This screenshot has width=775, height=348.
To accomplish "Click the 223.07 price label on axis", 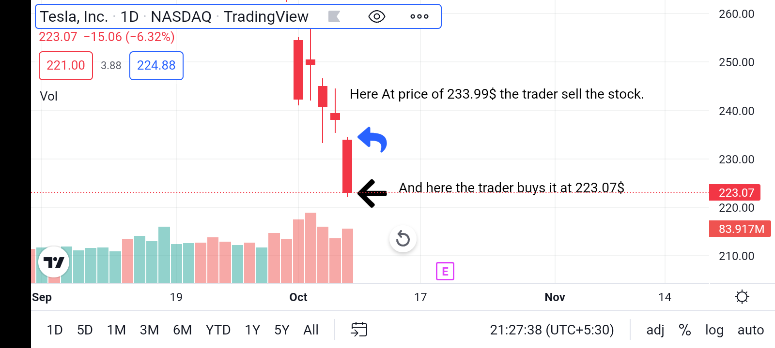I will coord(735,192).
